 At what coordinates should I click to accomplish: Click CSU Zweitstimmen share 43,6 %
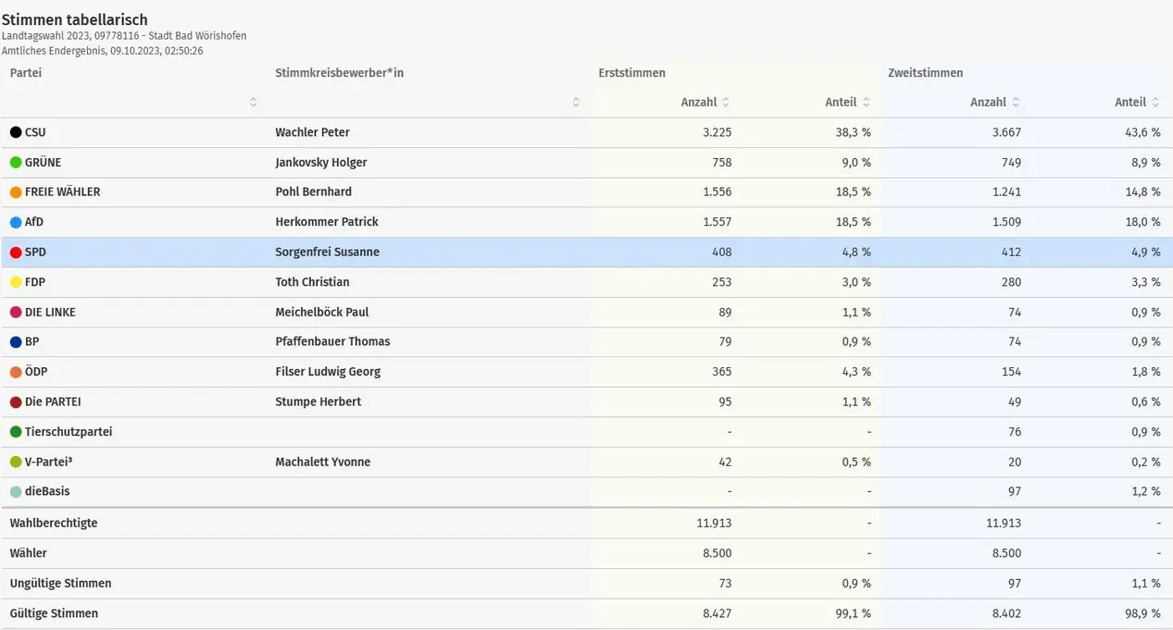(x=1142, y=132)
